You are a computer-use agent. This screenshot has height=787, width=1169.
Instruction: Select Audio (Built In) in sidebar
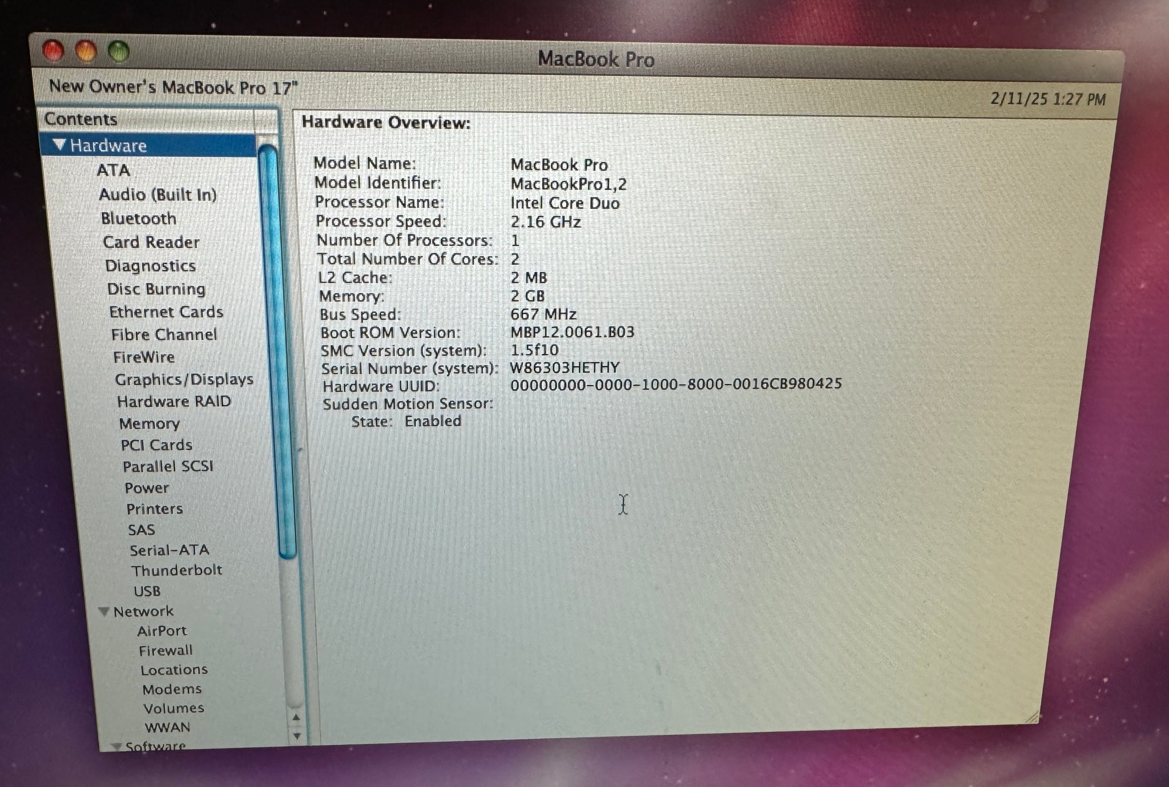(158, 195)
